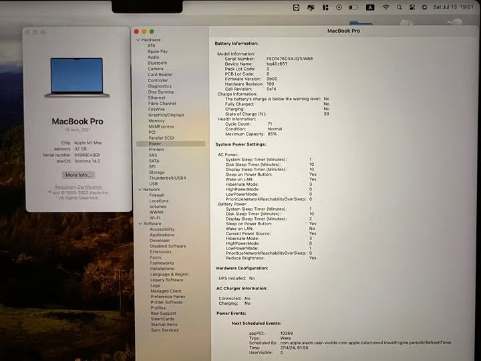Select Preference Panes in the sidebar
This screenshot has height=361, width=481.
[x=168, y=297]
